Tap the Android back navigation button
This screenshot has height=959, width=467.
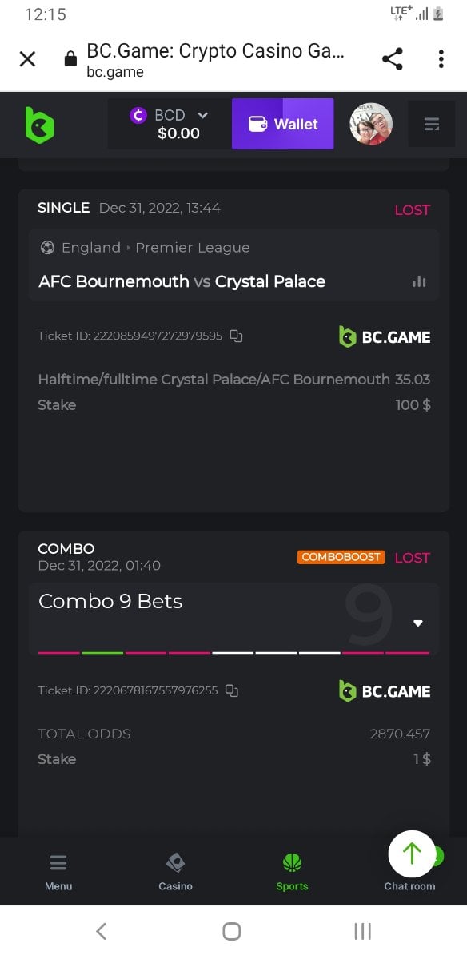(101, 931)
